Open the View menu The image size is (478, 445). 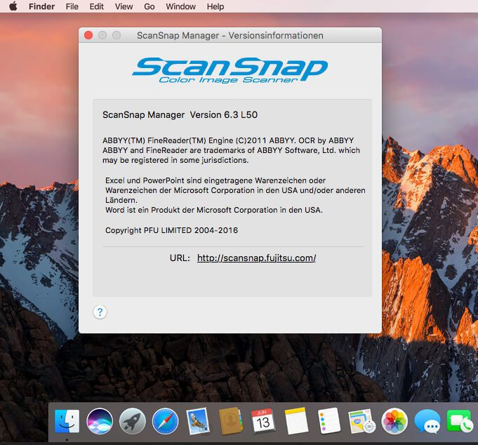pos(124,6)
